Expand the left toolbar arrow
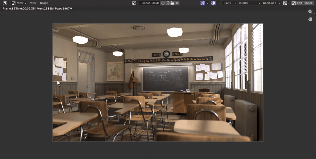 pyautogui.click(x=1, y=13)
